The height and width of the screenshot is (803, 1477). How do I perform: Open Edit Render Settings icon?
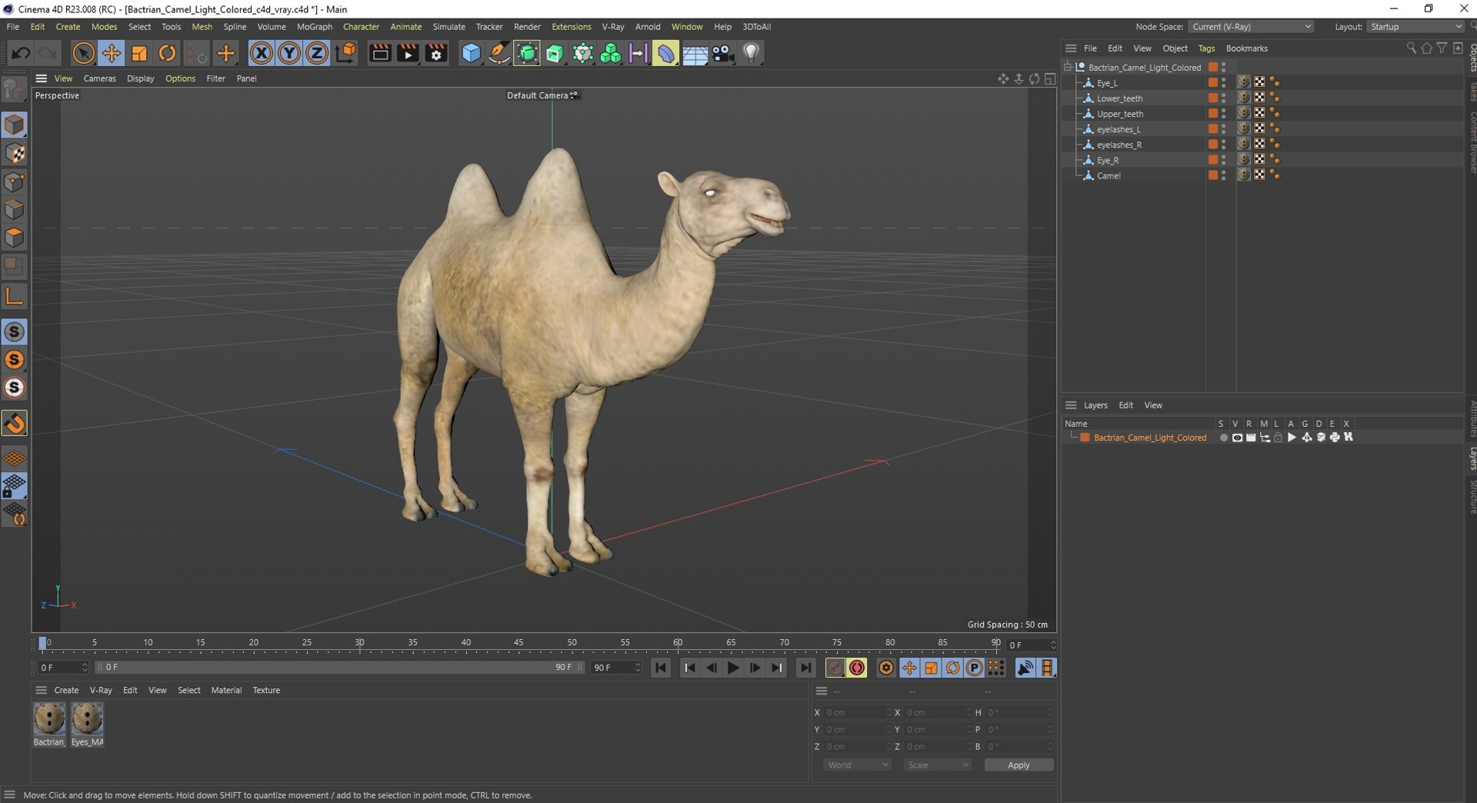tap(436, 53)
